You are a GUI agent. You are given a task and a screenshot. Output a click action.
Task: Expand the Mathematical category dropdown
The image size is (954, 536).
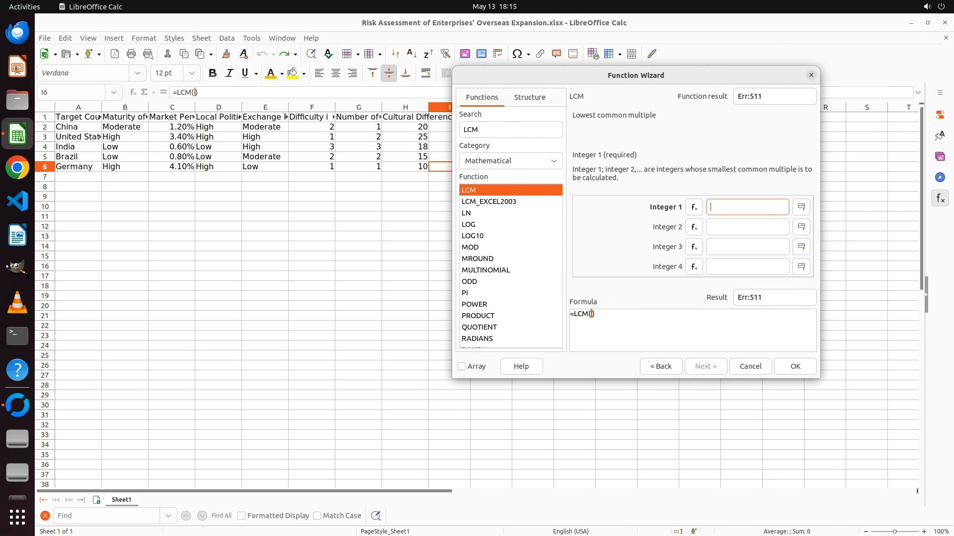pos(510,161)
